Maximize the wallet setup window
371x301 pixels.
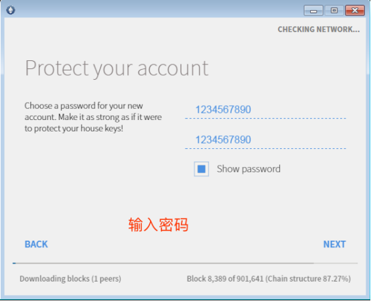tap(334, 11)
